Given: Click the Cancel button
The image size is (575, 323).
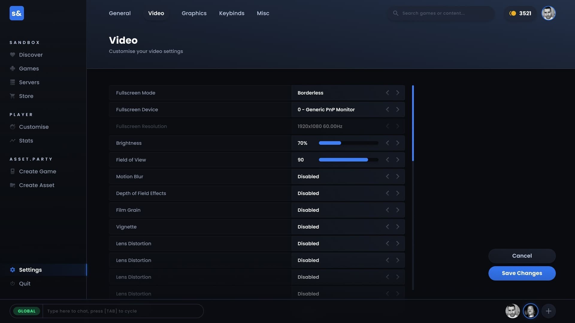Looking at the screenshot, I should pyautogui.click(x=522, y=256).
